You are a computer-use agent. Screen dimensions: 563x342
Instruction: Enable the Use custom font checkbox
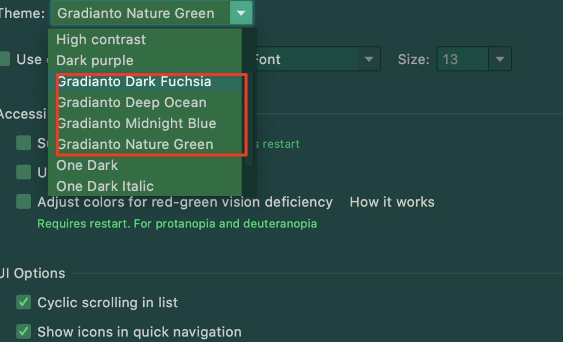click(x=5, y=59)
